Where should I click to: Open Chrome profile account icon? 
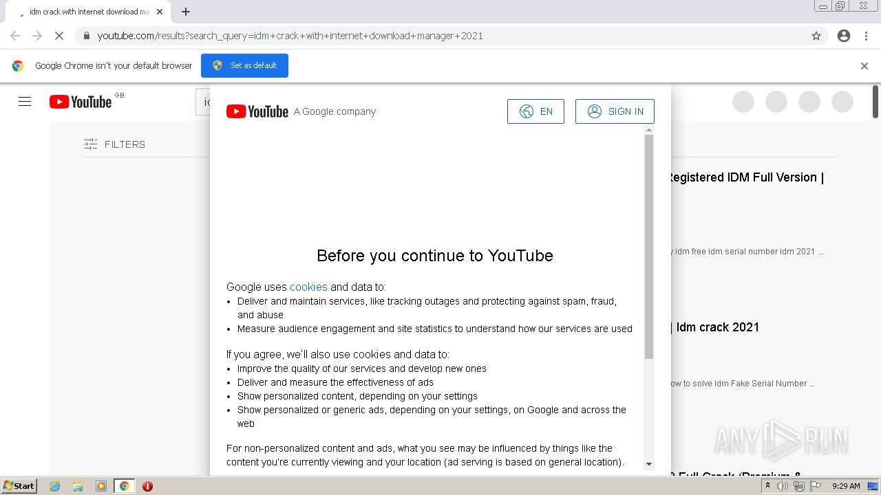(844, 36)
